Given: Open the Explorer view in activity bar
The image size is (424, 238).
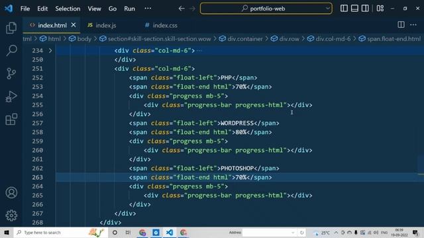Looking at the screenshot, I should point(11,28).
